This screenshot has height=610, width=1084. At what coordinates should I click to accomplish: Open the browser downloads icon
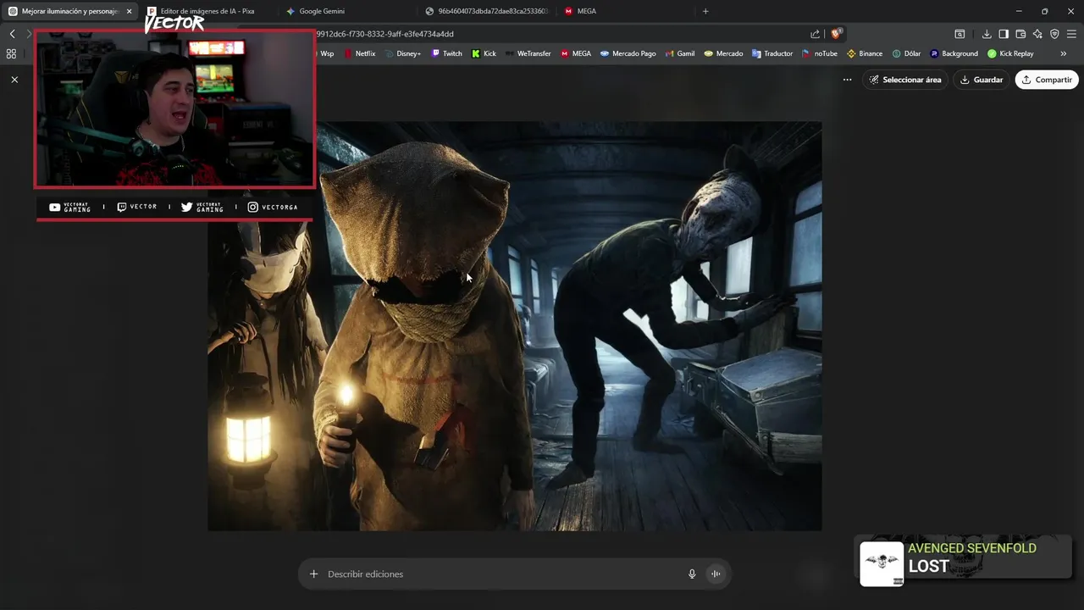pyautogui.click(x=987, y=34)
